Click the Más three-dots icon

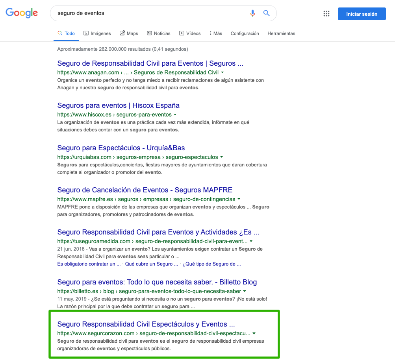[210, 33]
